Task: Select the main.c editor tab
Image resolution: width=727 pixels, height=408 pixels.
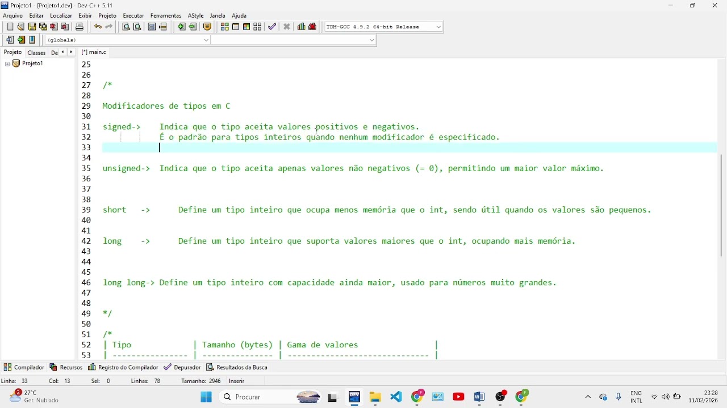Action: click(94, 52)
